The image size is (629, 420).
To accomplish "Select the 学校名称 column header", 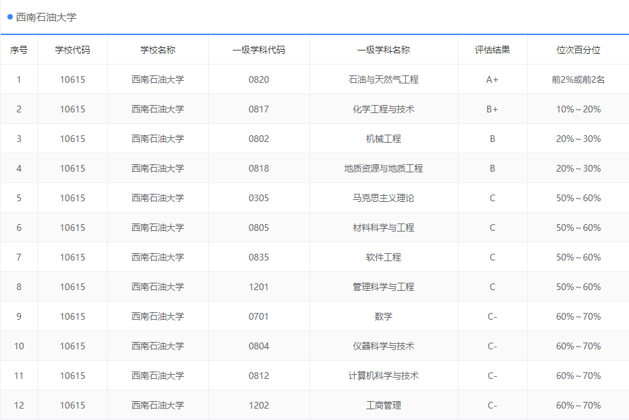I will click(x=157, y=49).
